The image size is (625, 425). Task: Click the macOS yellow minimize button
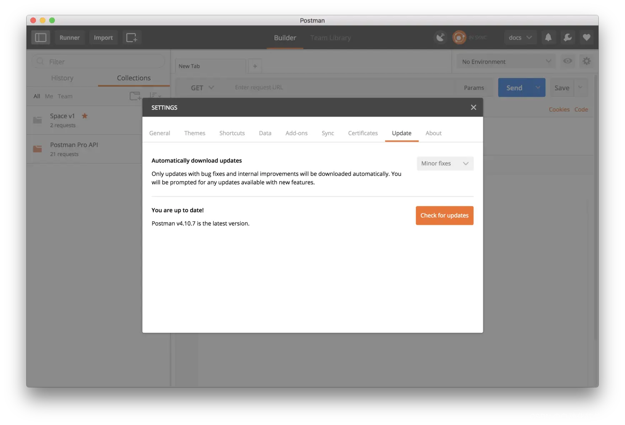click(42, 20)
